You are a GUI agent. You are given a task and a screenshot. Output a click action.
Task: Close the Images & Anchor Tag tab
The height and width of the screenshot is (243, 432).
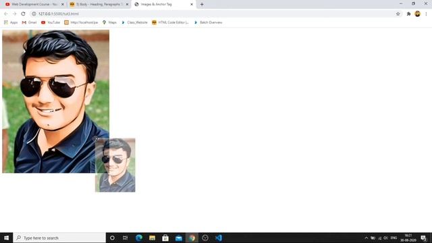click(x=192, y=5)
